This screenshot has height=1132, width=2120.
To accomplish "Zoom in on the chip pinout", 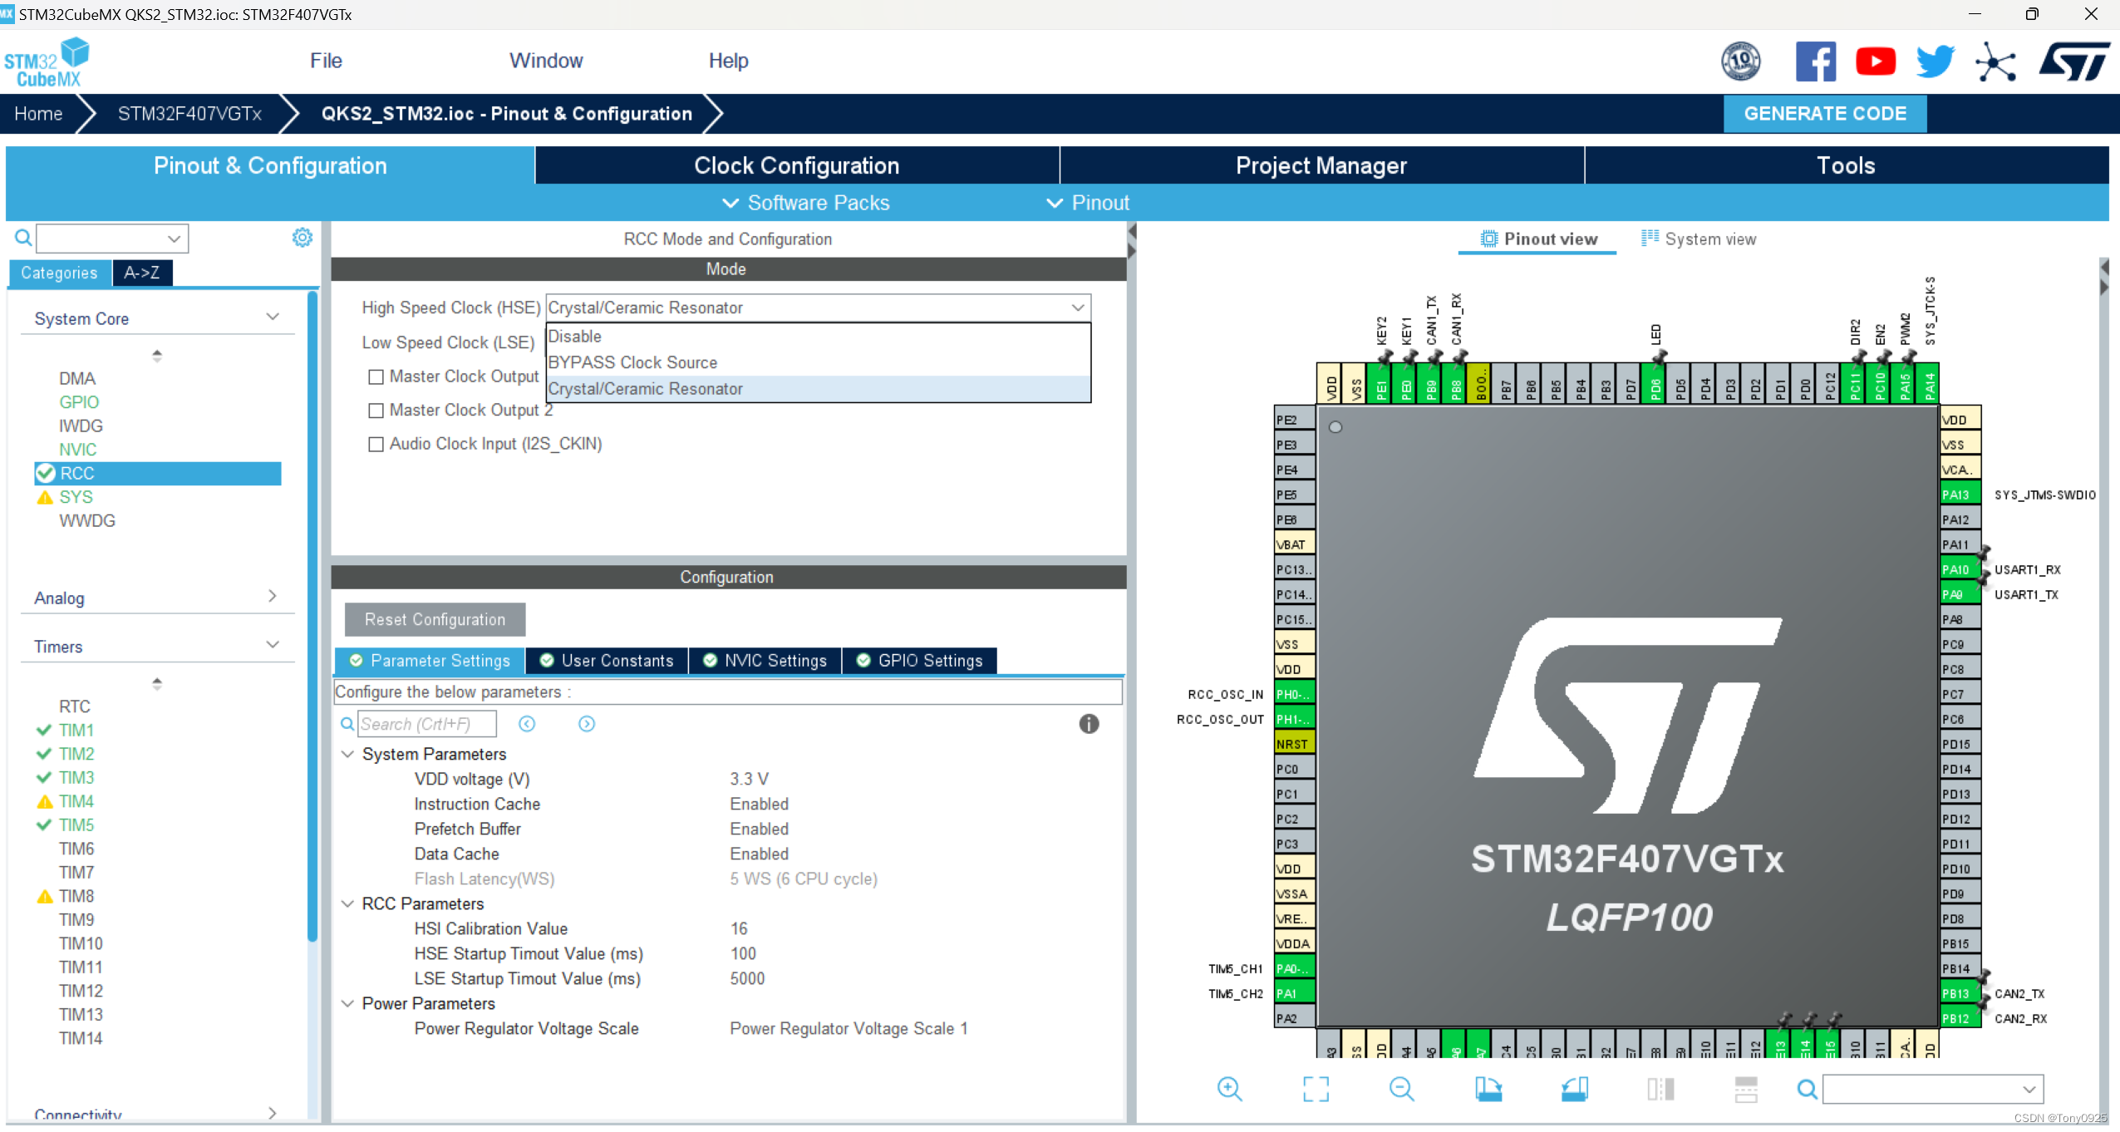I will coord(1229,1089).
